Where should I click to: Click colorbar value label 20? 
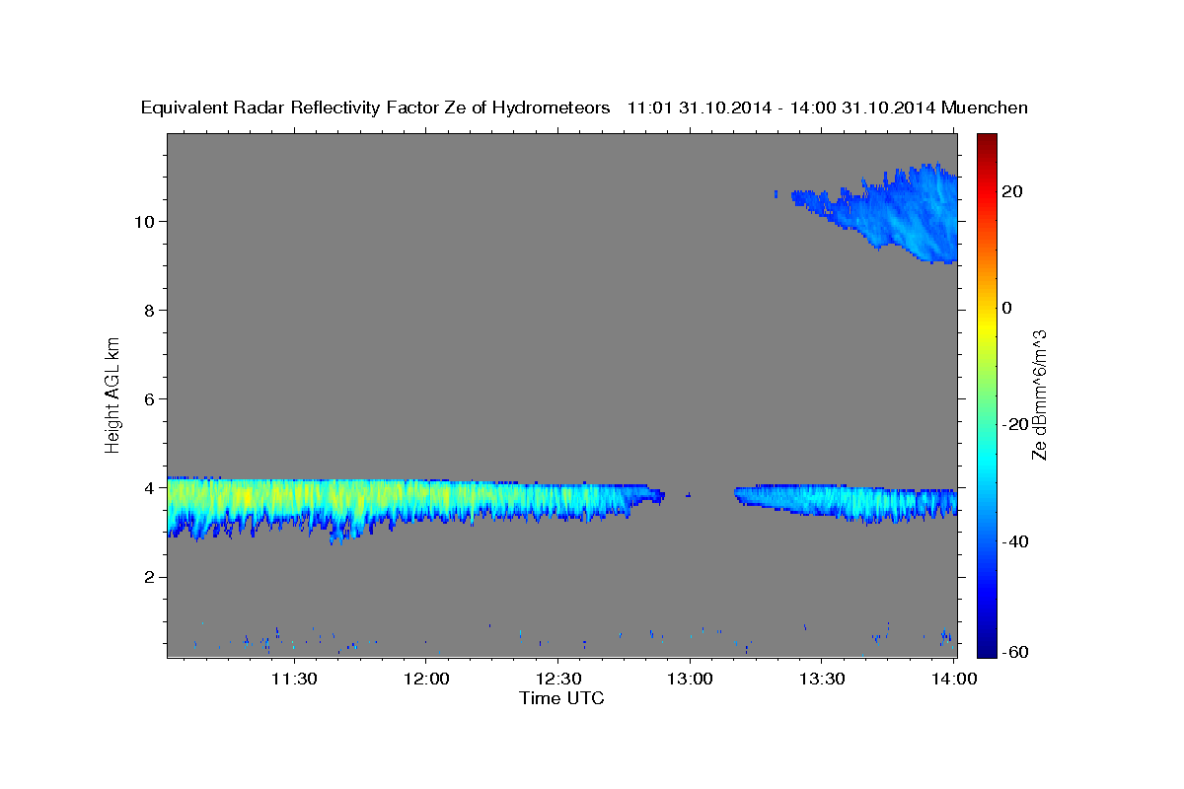click(x=1014, y=191)
